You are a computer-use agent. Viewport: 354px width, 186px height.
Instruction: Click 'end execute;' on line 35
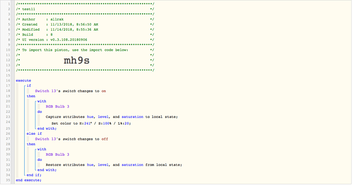(x=28, y=180)
